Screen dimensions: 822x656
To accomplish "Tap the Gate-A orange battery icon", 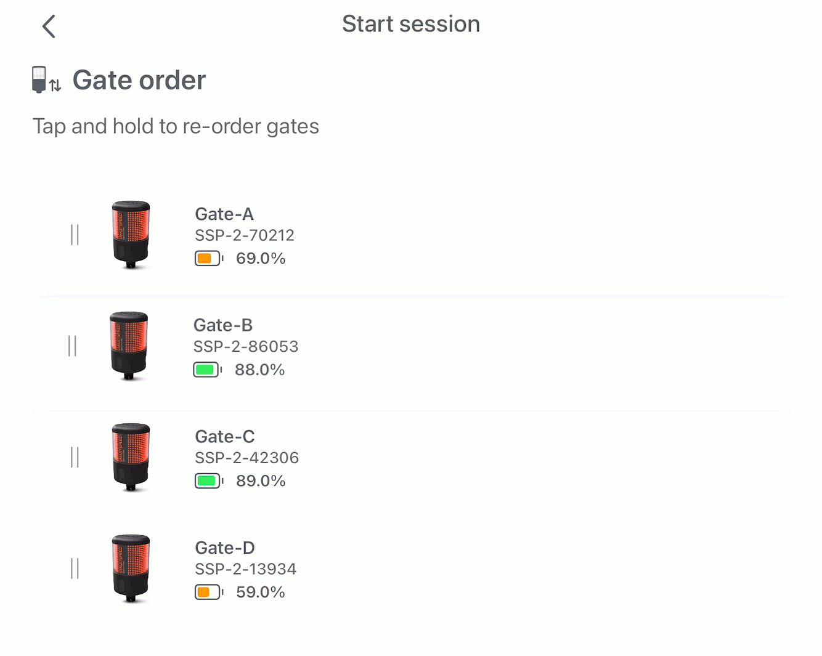I will click(x=209, y=259).
